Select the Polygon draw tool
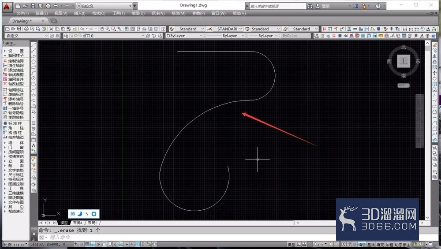 pos(34,61)
